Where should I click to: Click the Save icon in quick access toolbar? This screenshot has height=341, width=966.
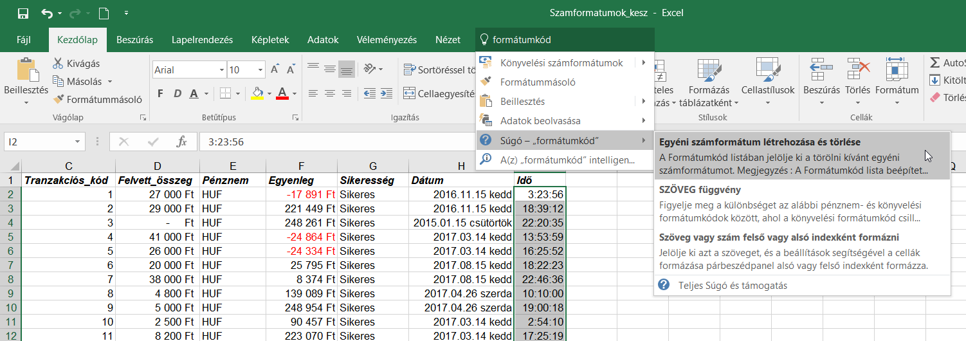[23, 13]
